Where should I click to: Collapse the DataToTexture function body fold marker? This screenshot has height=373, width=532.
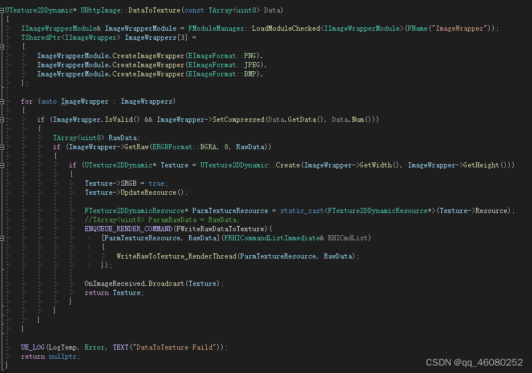[x=3, y=10]
